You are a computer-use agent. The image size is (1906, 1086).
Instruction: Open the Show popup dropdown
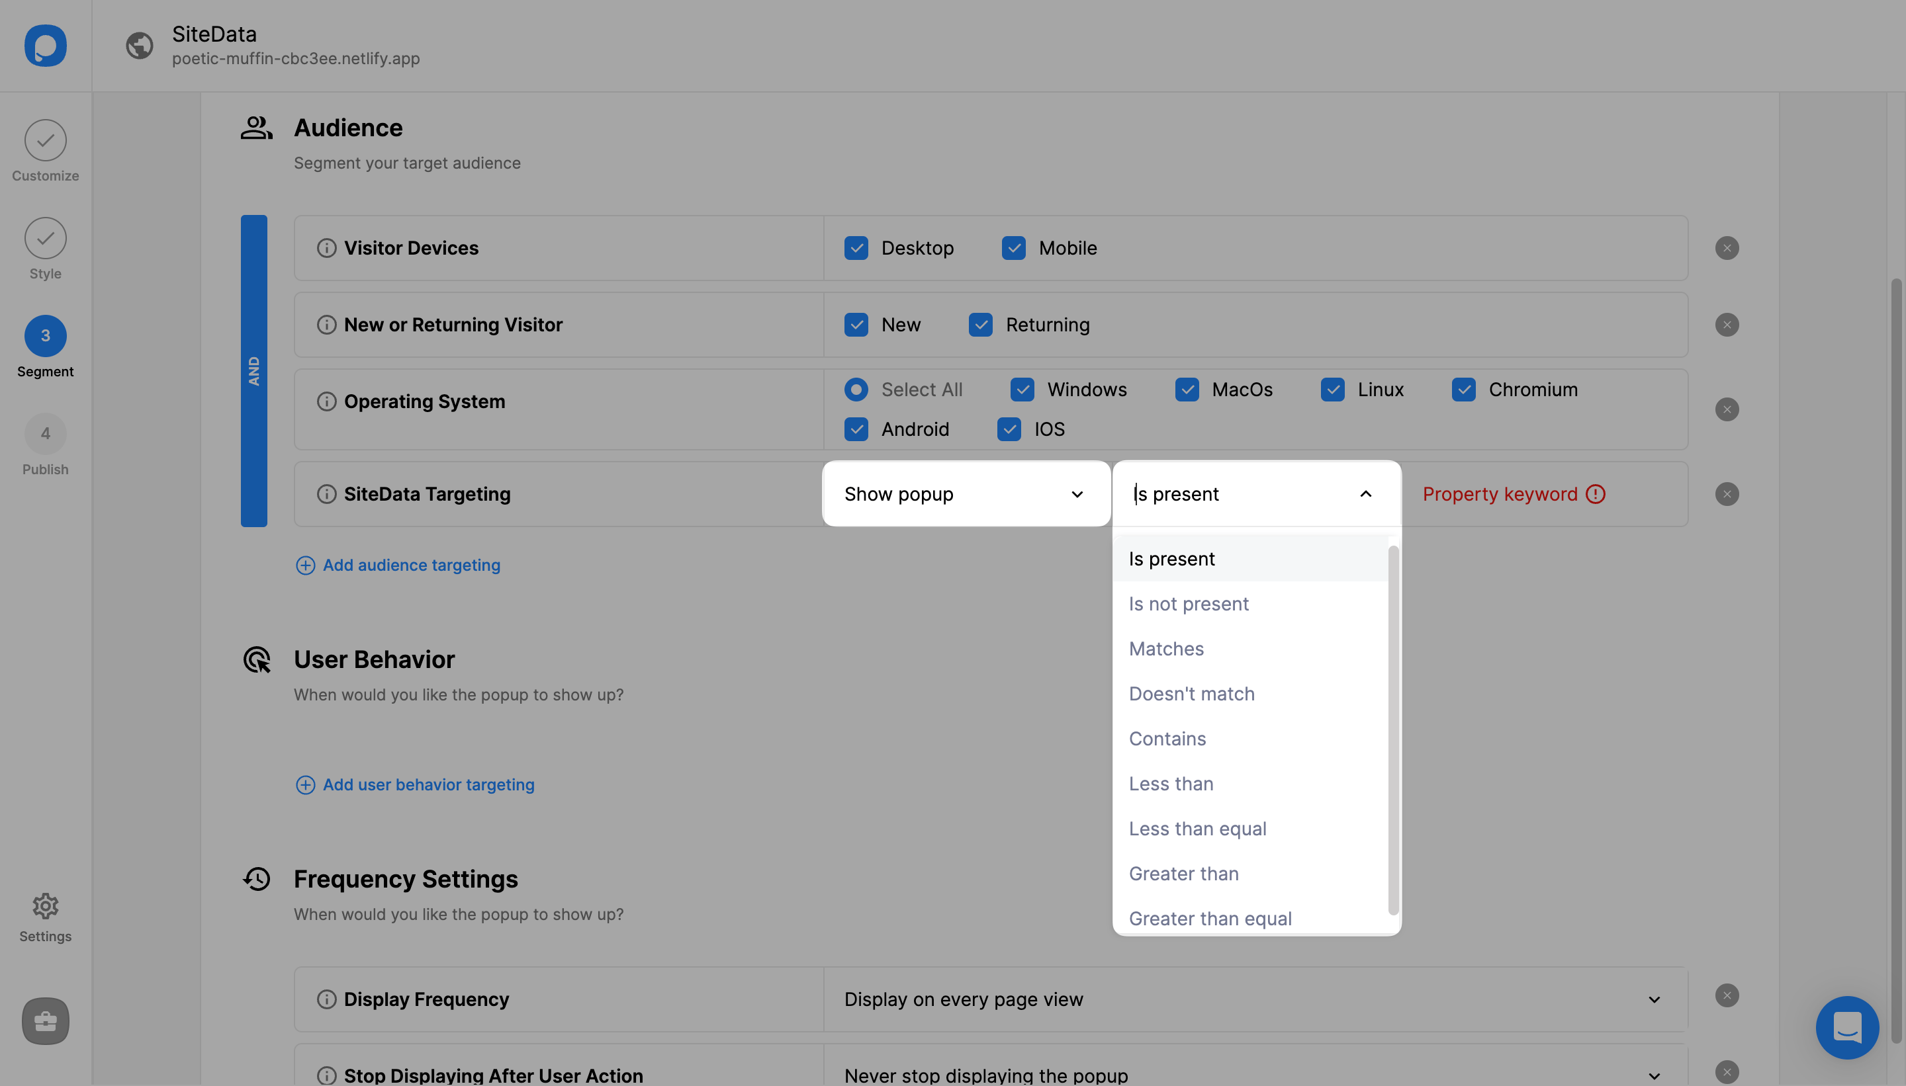pos(966,494)
